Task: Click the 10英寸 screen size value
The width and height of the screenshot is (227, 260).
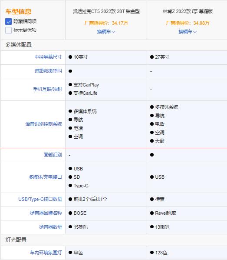Action: (81, 57)
